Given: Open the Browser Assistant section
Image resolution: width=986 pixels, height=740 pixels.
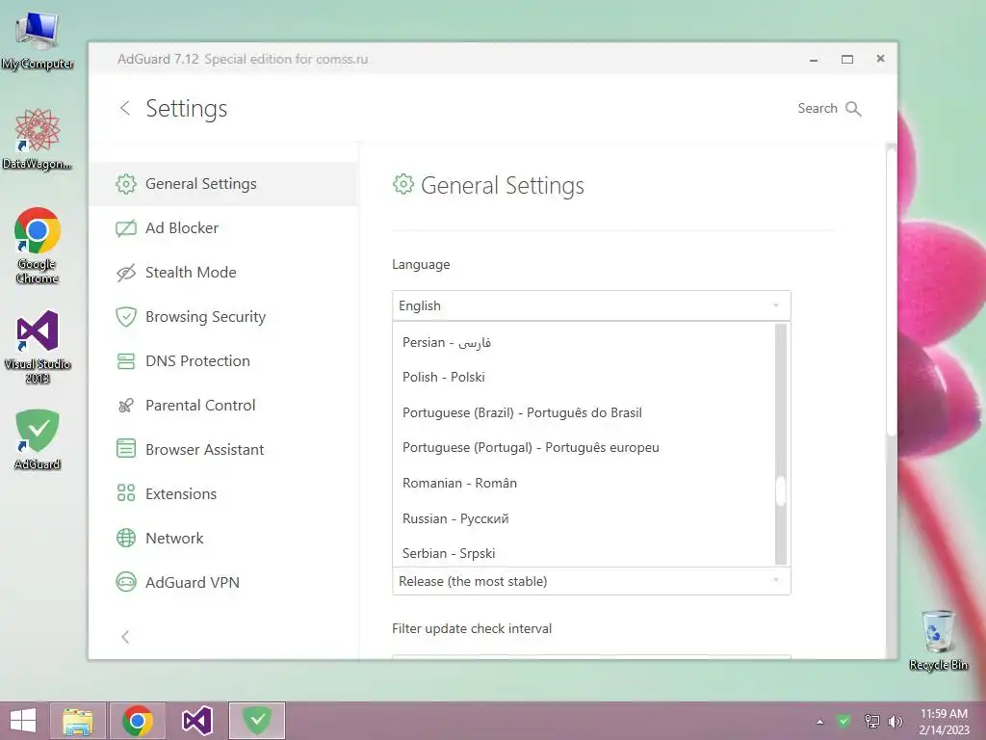Looking at the screenshot, I should tap(223, 449).
